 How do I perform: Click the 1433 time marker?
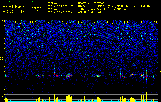[x=48, y=22]
